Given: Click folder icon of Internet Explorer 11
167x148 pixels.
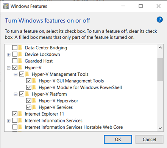Looking at the screenshot, I should 20,114.
